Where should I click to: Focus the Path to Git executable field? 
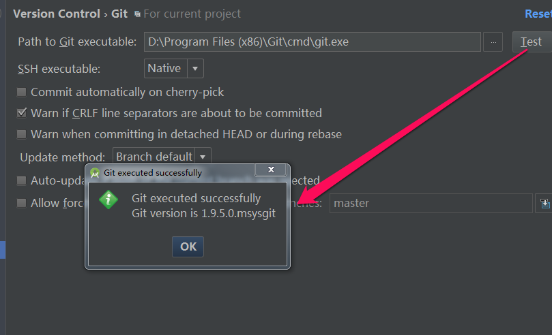tap(313, 42)
